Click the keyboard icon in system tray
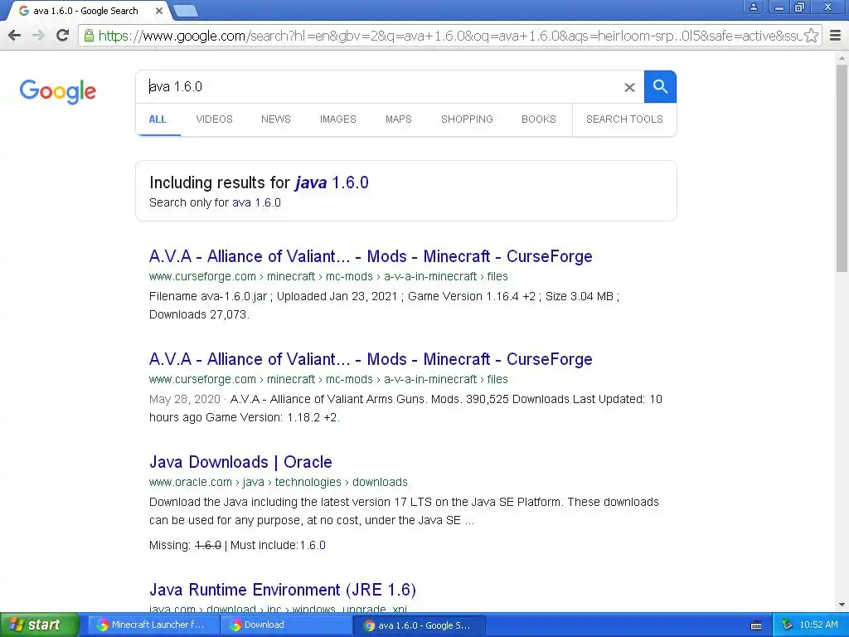 click(756, 625)
